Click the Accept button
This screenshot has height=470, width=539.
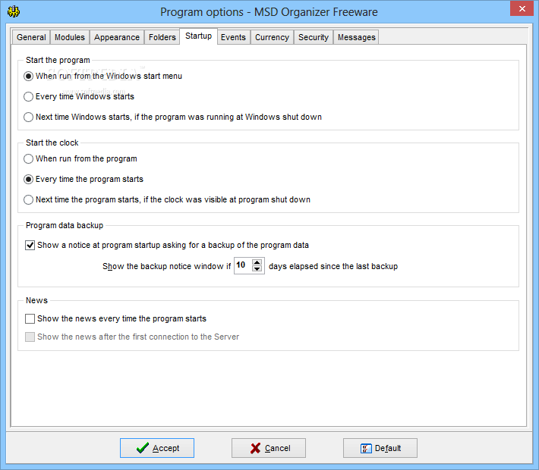click(x=157, y=448)
